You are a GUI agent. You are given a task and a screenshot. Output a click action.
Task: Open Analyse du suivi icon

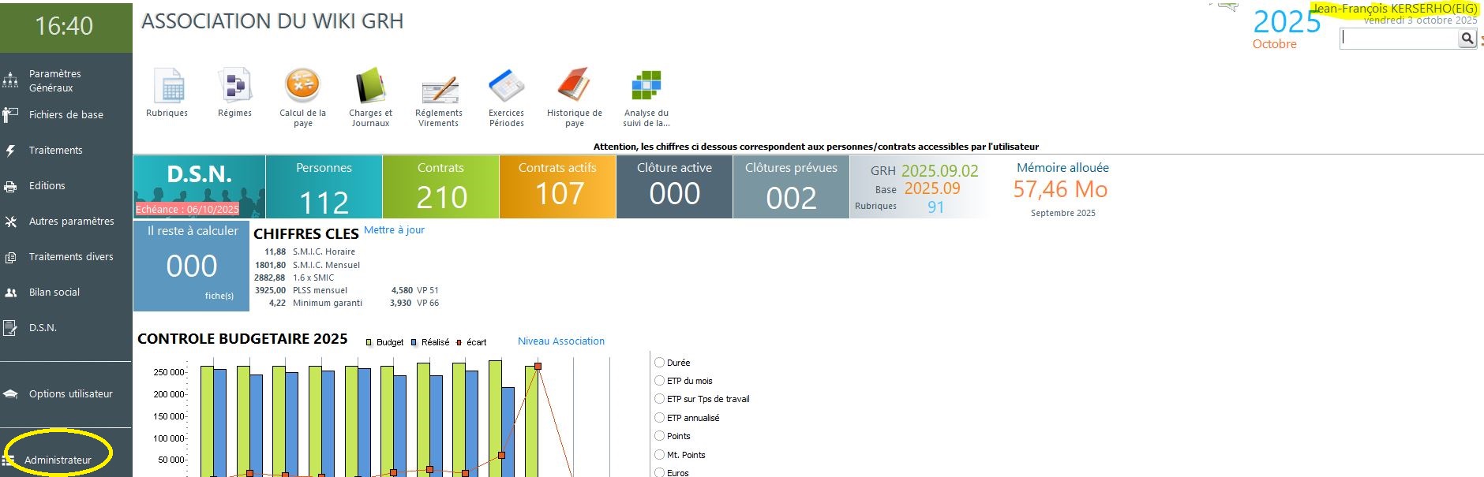[646, 87]
